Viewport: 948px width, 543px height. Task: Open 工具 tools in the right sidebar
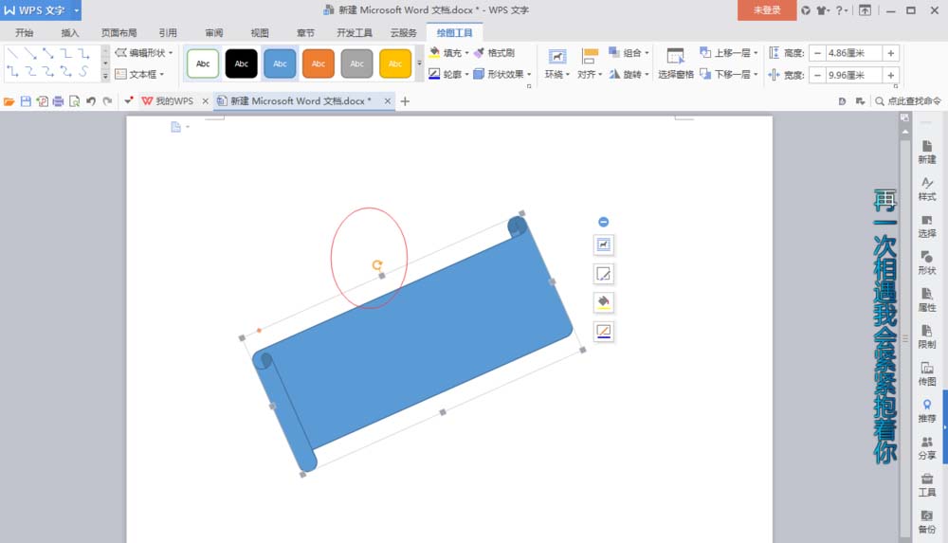click(x=927, y=485)
